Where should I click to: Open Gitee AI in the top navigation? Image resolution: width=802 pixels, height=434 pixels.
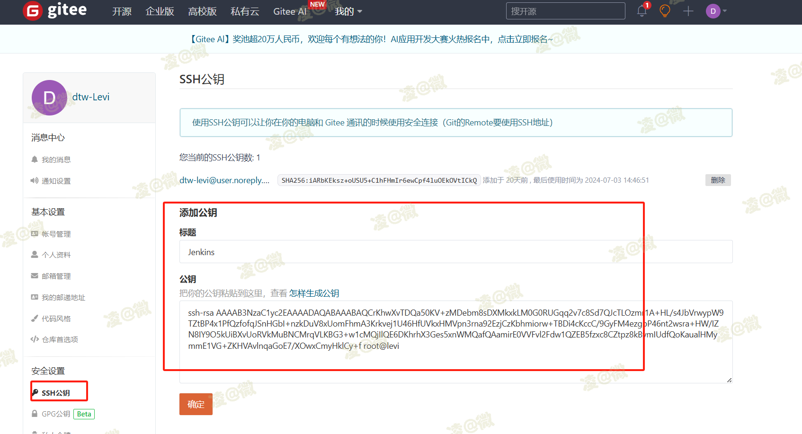tap(290, 11)
